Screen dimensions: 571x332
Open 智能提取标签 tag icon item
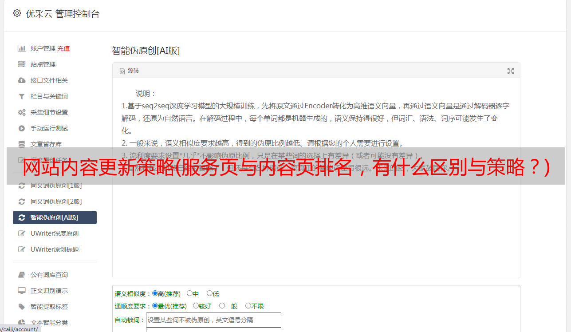click(x=21, y=307)
